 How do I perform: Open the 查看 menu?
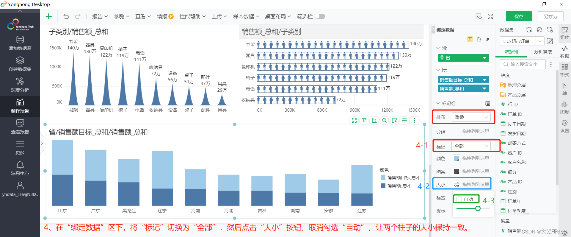coord(143,17)
